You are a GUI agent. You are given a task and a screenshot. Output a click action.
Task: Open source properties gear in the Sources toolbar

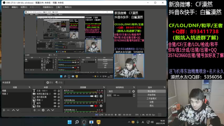tap(43, 110)
